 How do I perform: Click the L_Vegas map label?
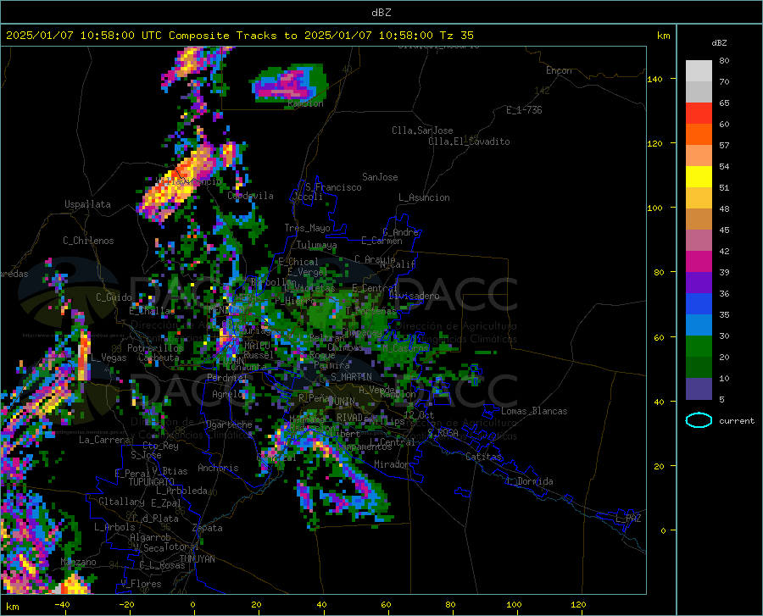click(108, 358)
